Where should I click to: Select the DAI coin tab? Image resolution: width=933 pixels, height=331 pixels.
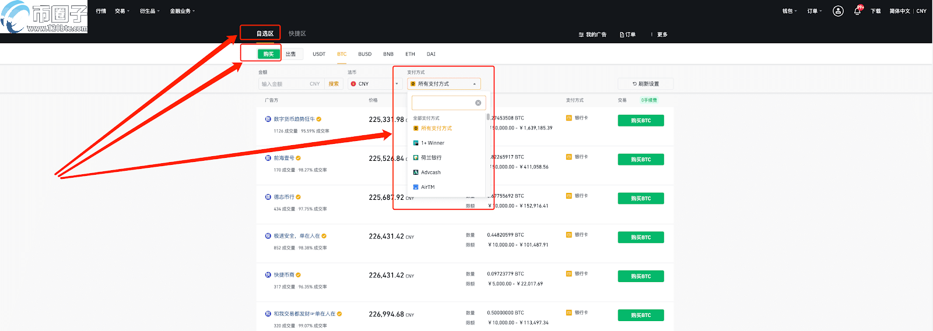pos(431,54)
